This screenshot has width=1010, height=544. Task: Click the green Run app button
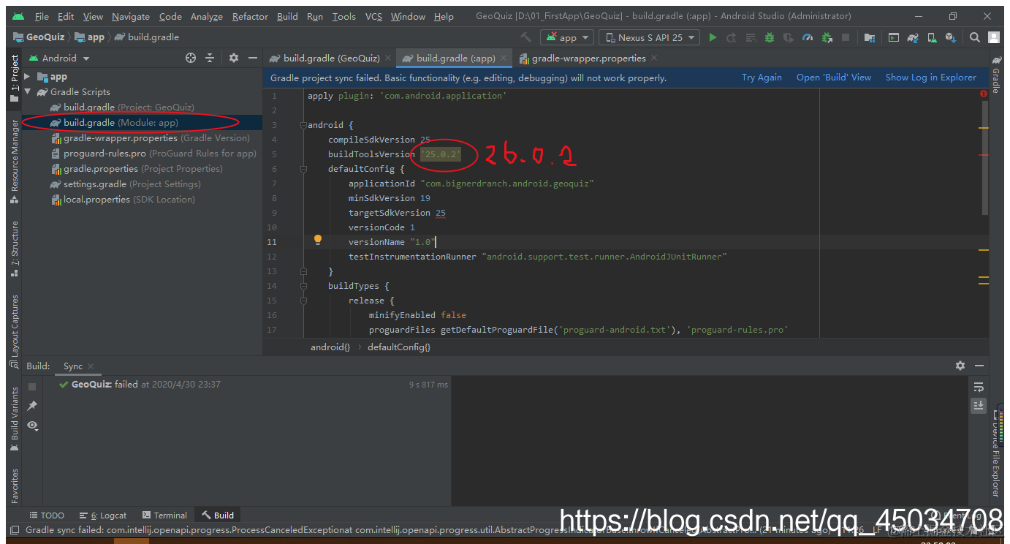713,37
